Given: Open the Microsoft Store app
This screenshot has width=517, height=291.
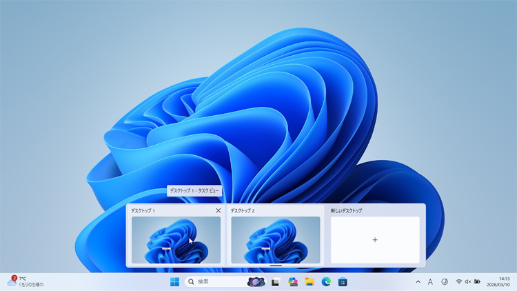Looking at the screenshot, I should [x=343, y=281].
